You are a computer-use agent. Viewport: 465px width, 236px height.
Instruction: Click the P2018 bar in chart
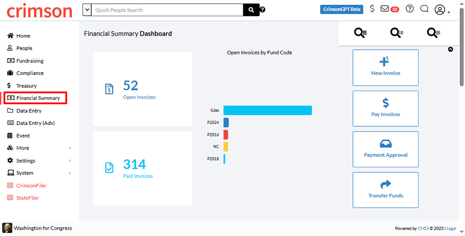pos(225,159)
